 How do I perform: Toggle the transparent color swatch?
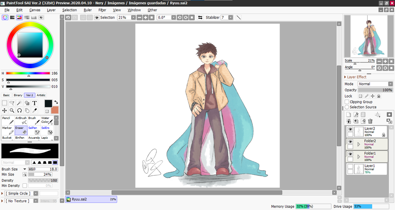[x=47, y=111]
